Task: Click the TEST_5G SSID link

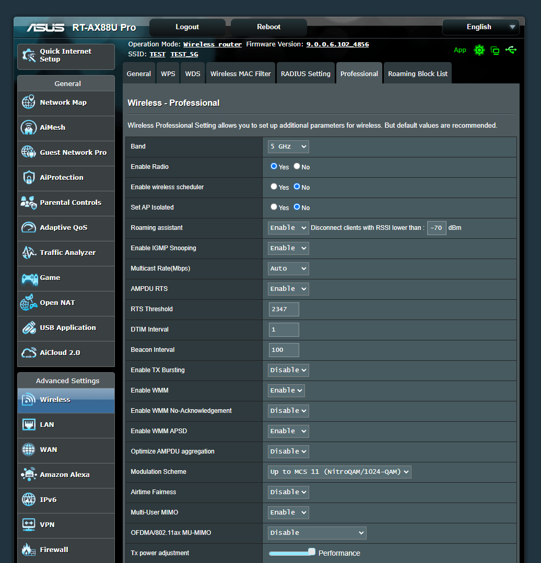Action: (x=184, y=54)
